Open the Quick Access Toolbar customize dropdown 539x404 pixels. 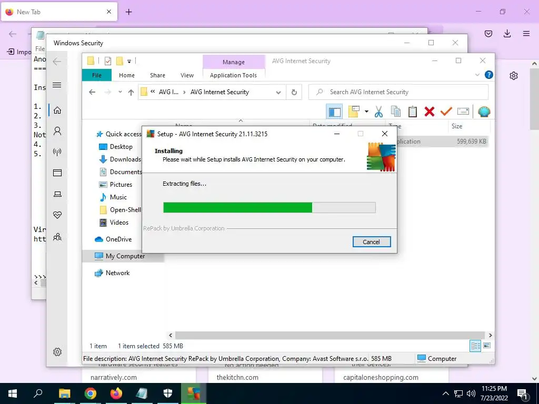click(129, 62)
